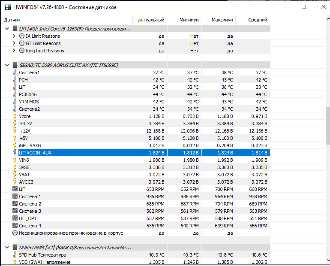Click the Средний column header
Image resolution: width=330 pixels, height=266 pixels.
(253, 20)
